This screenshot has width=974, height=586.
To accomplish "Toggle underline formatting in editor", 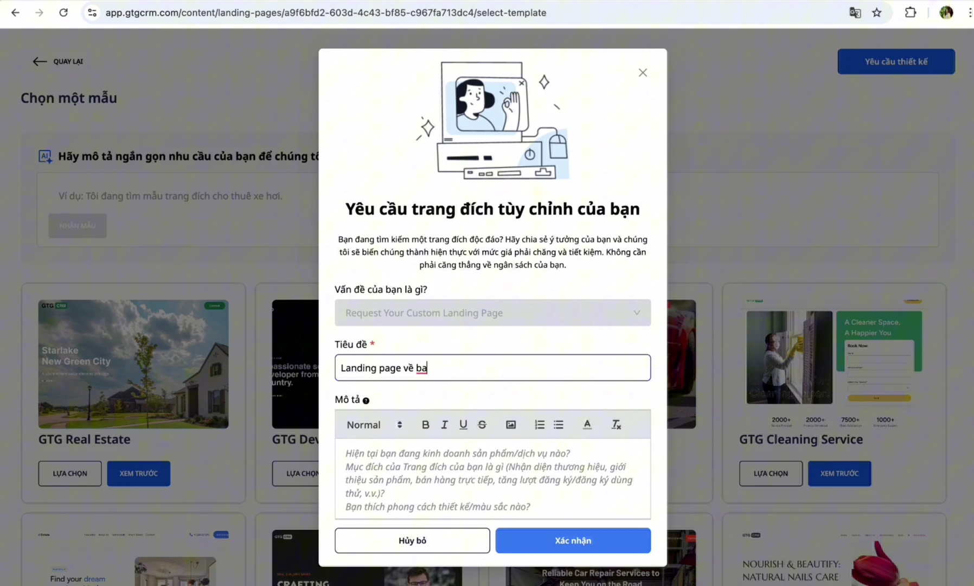I will coord(463,425).
